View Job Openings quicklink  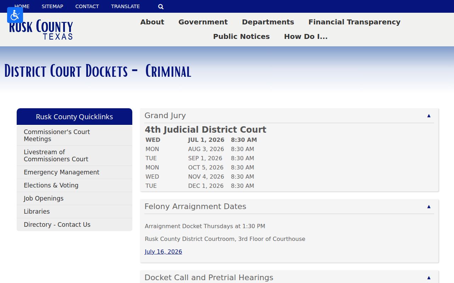(74, 198)
